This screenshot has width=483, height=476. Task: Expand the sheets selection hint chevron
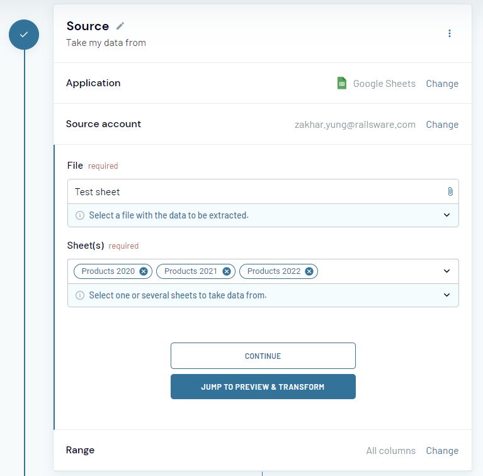446,295
